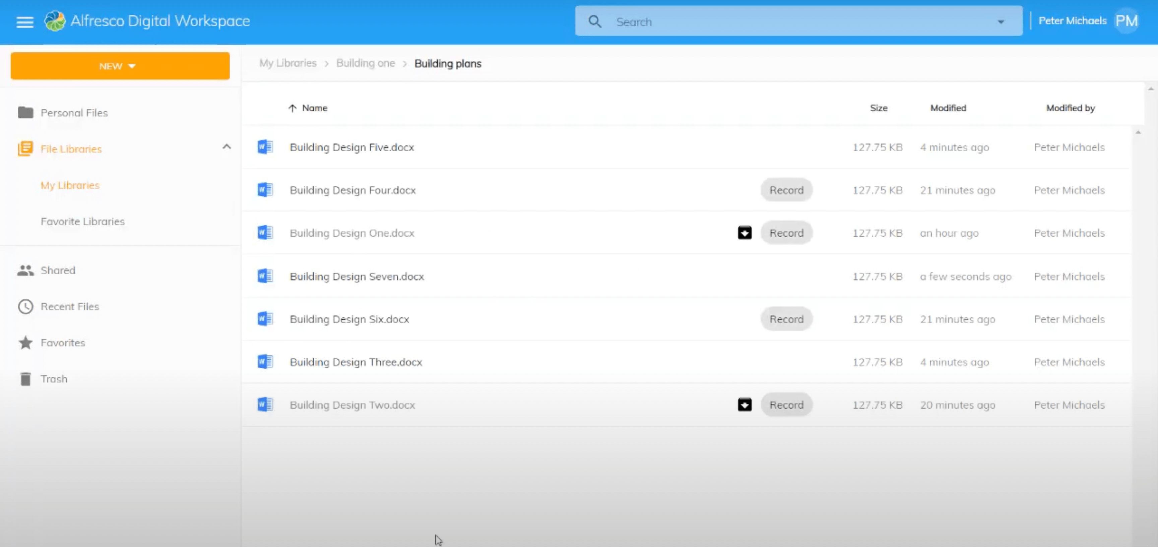This screenshot has width=1158, height=547.
Task: Open Building Design Six.docx file name
Action: click(349, 319)
